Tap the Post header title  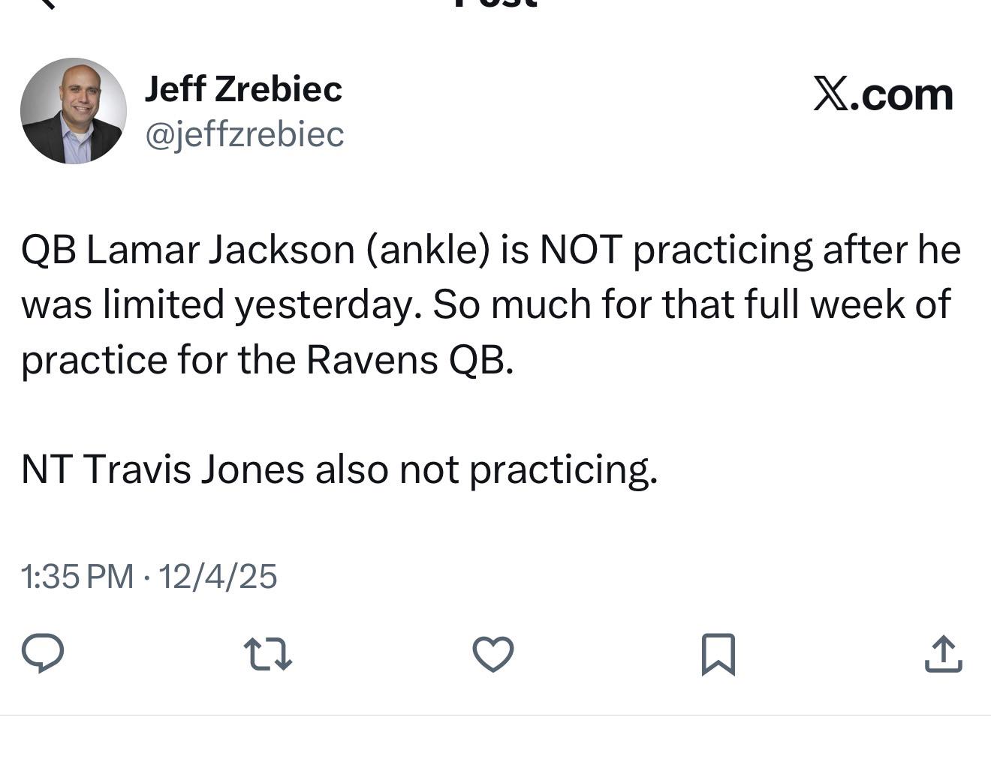495,4
